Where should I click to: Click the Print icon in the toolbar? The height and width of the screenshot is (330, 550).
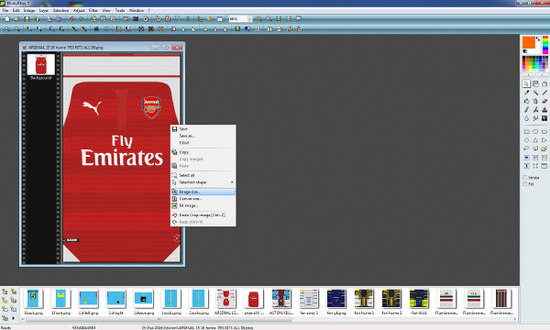click(49, 19)
